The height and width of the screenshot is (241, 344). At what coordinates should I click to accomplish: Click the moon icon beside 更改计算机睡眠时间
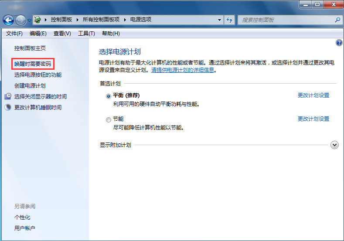(8, 107)
